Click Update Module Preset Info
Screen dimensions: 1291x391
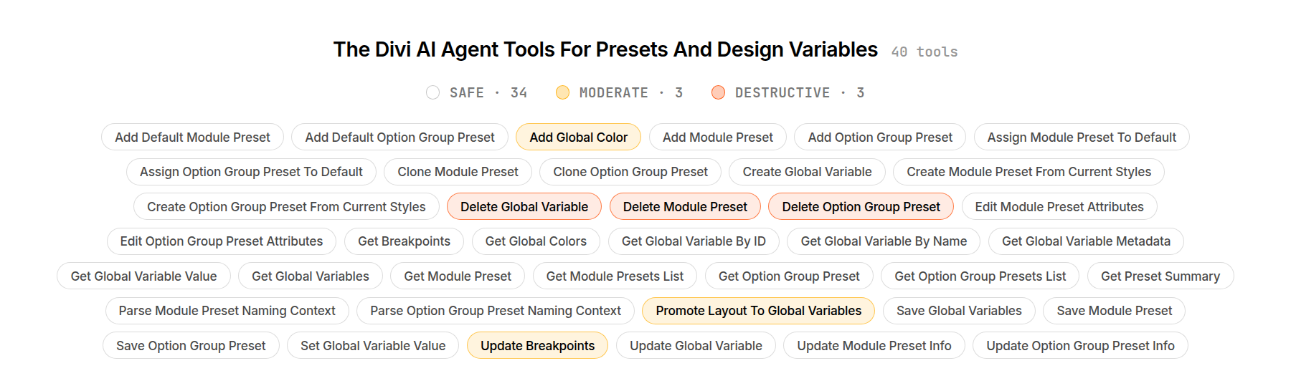coord(874,346)
